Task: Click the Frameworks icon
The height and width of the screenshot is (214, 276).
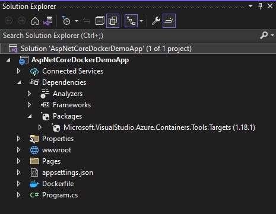Action: [45, 105]
